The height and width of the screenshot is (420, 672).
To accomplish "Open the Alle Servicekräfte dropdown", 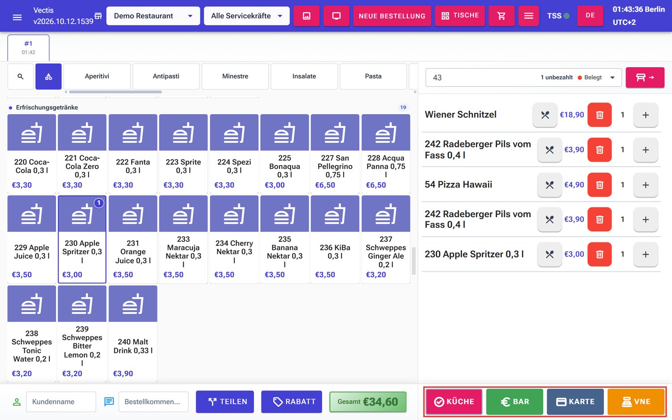I will 246,16.
